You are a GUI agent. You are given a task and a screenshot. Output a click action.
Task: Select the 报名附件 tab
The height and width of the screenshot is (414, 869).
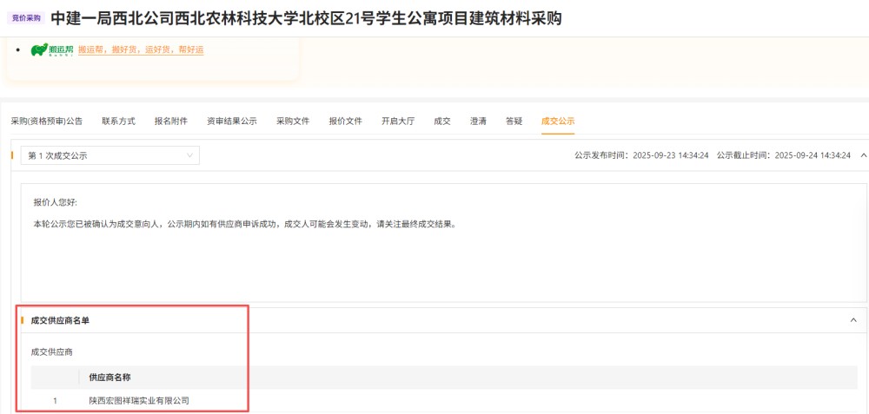coord(170,122)
